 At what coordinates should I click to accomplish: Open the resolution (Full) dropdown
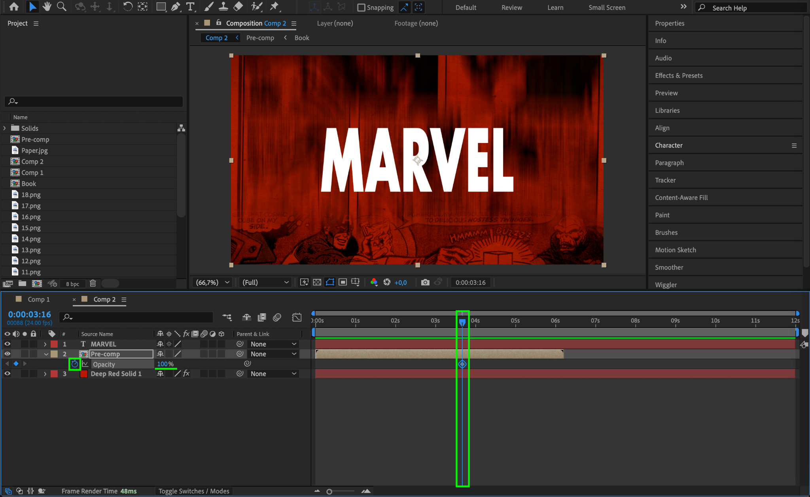click(x=265, y=282)
